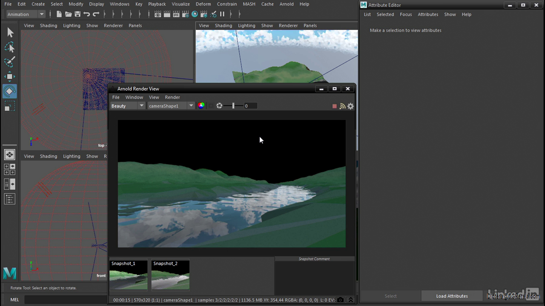Click inside the Snapshot Comment box
This screenshot has width=545, height=306.
pos(315,278)
